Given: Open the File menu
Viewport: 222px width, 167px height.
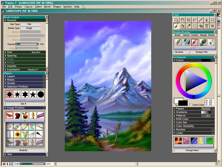Looking at the screenshot, I should pos(4,7).
